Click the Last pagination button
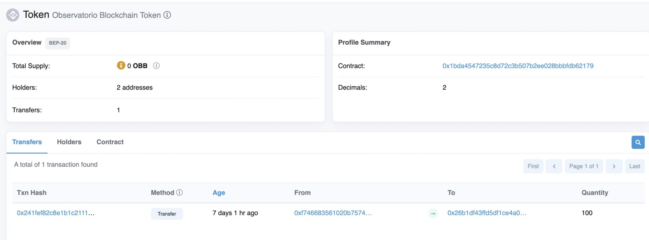649x240 pixels. pos(634,166)
